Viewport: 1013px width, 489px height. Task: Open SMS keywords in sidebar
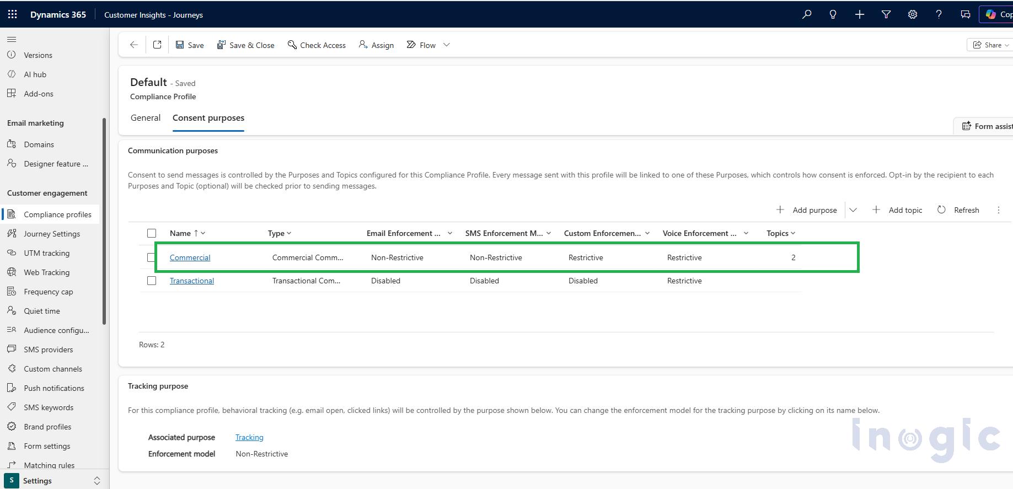[x=49, y=407]
